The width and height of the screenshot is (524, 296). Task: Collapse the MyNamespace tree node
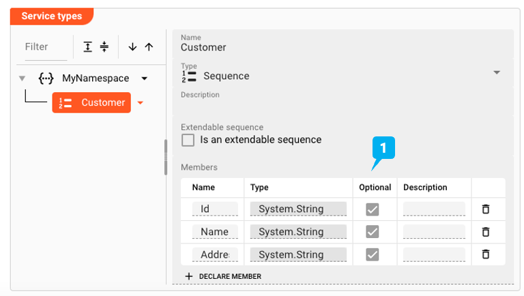click(x=22, y=78)
